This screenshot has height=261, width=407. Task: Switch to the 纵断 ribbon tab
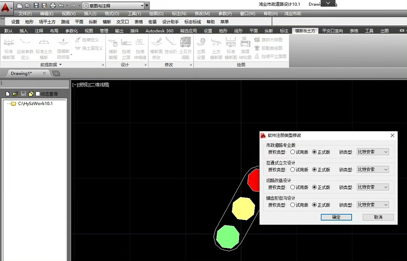point(269,31)
